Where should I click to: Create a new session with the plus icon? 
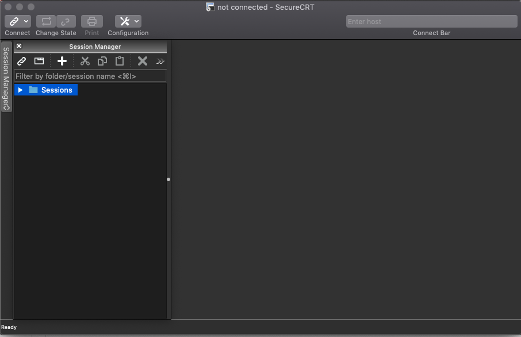62,61
